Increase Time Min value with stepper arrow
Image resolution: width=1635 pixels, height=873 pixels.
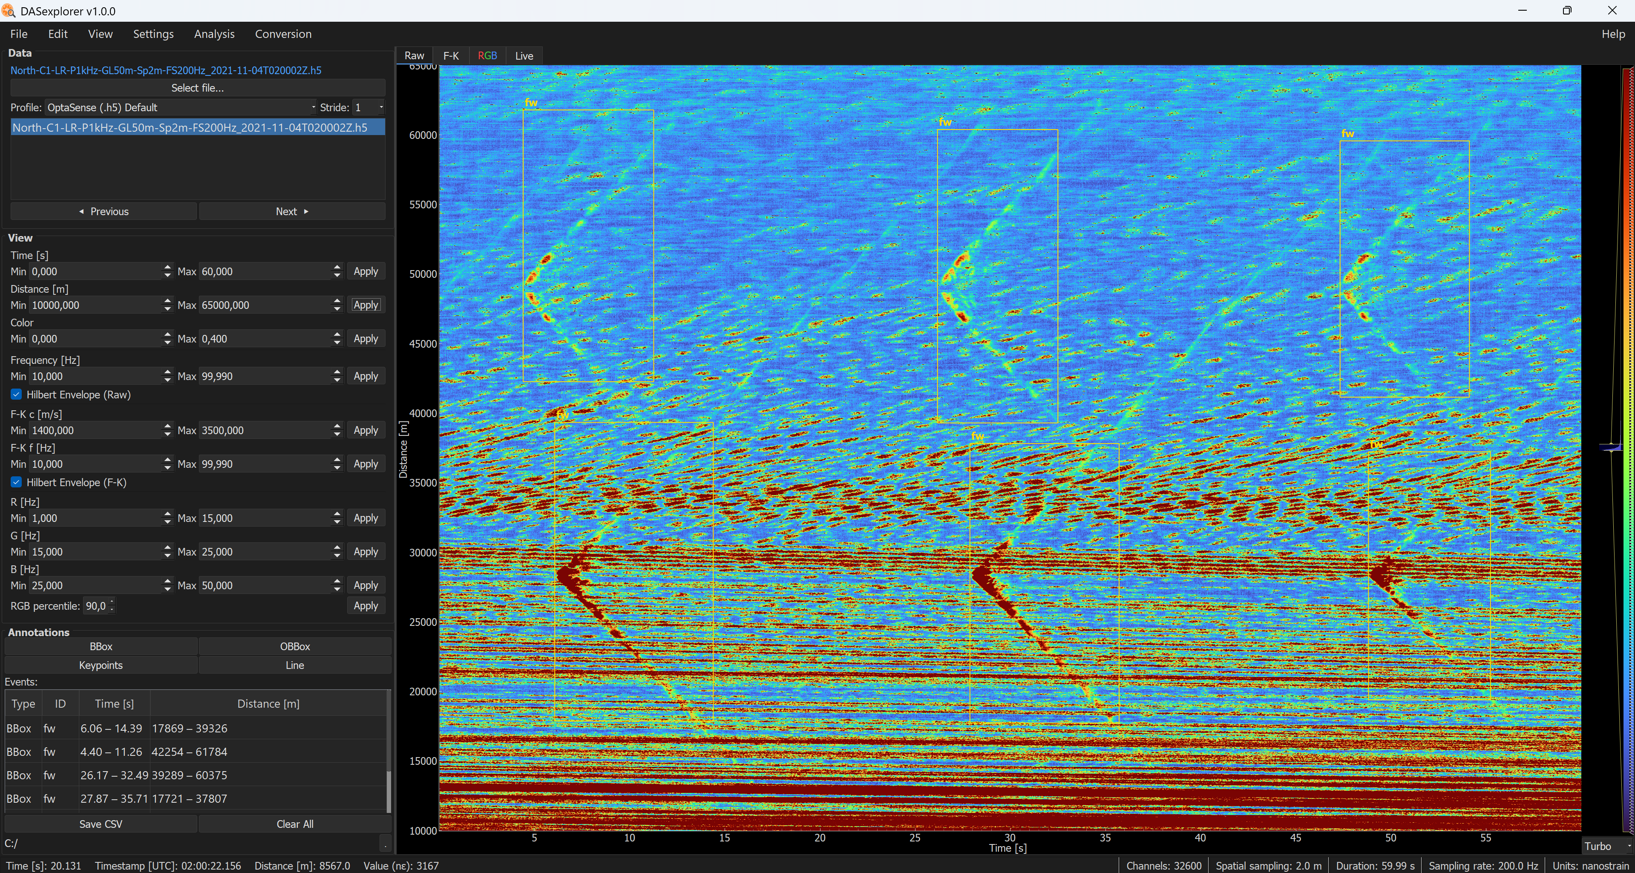(167, 267)
